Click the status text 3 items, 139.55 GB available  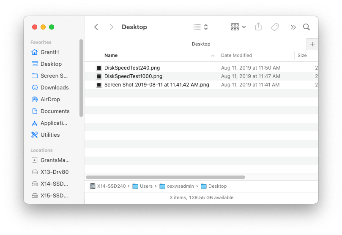pos(201,197)
